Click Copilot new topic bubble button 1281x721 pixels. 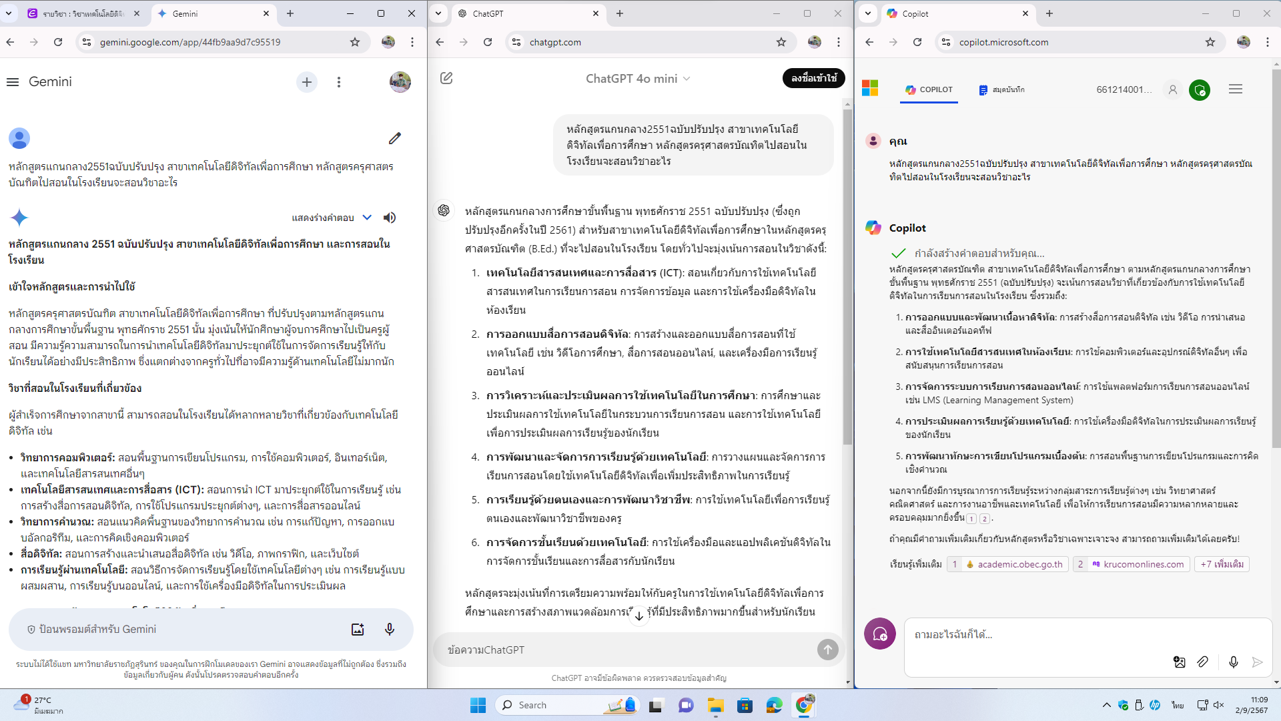pos(880,634)
